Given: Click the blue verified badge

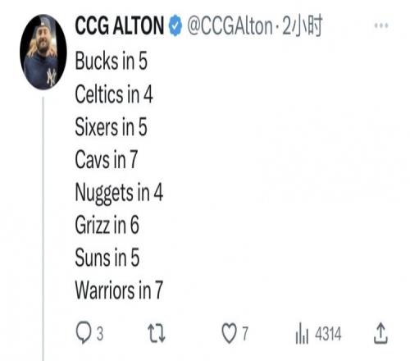Looking at the screenshot, I should (x=175, y=25).
